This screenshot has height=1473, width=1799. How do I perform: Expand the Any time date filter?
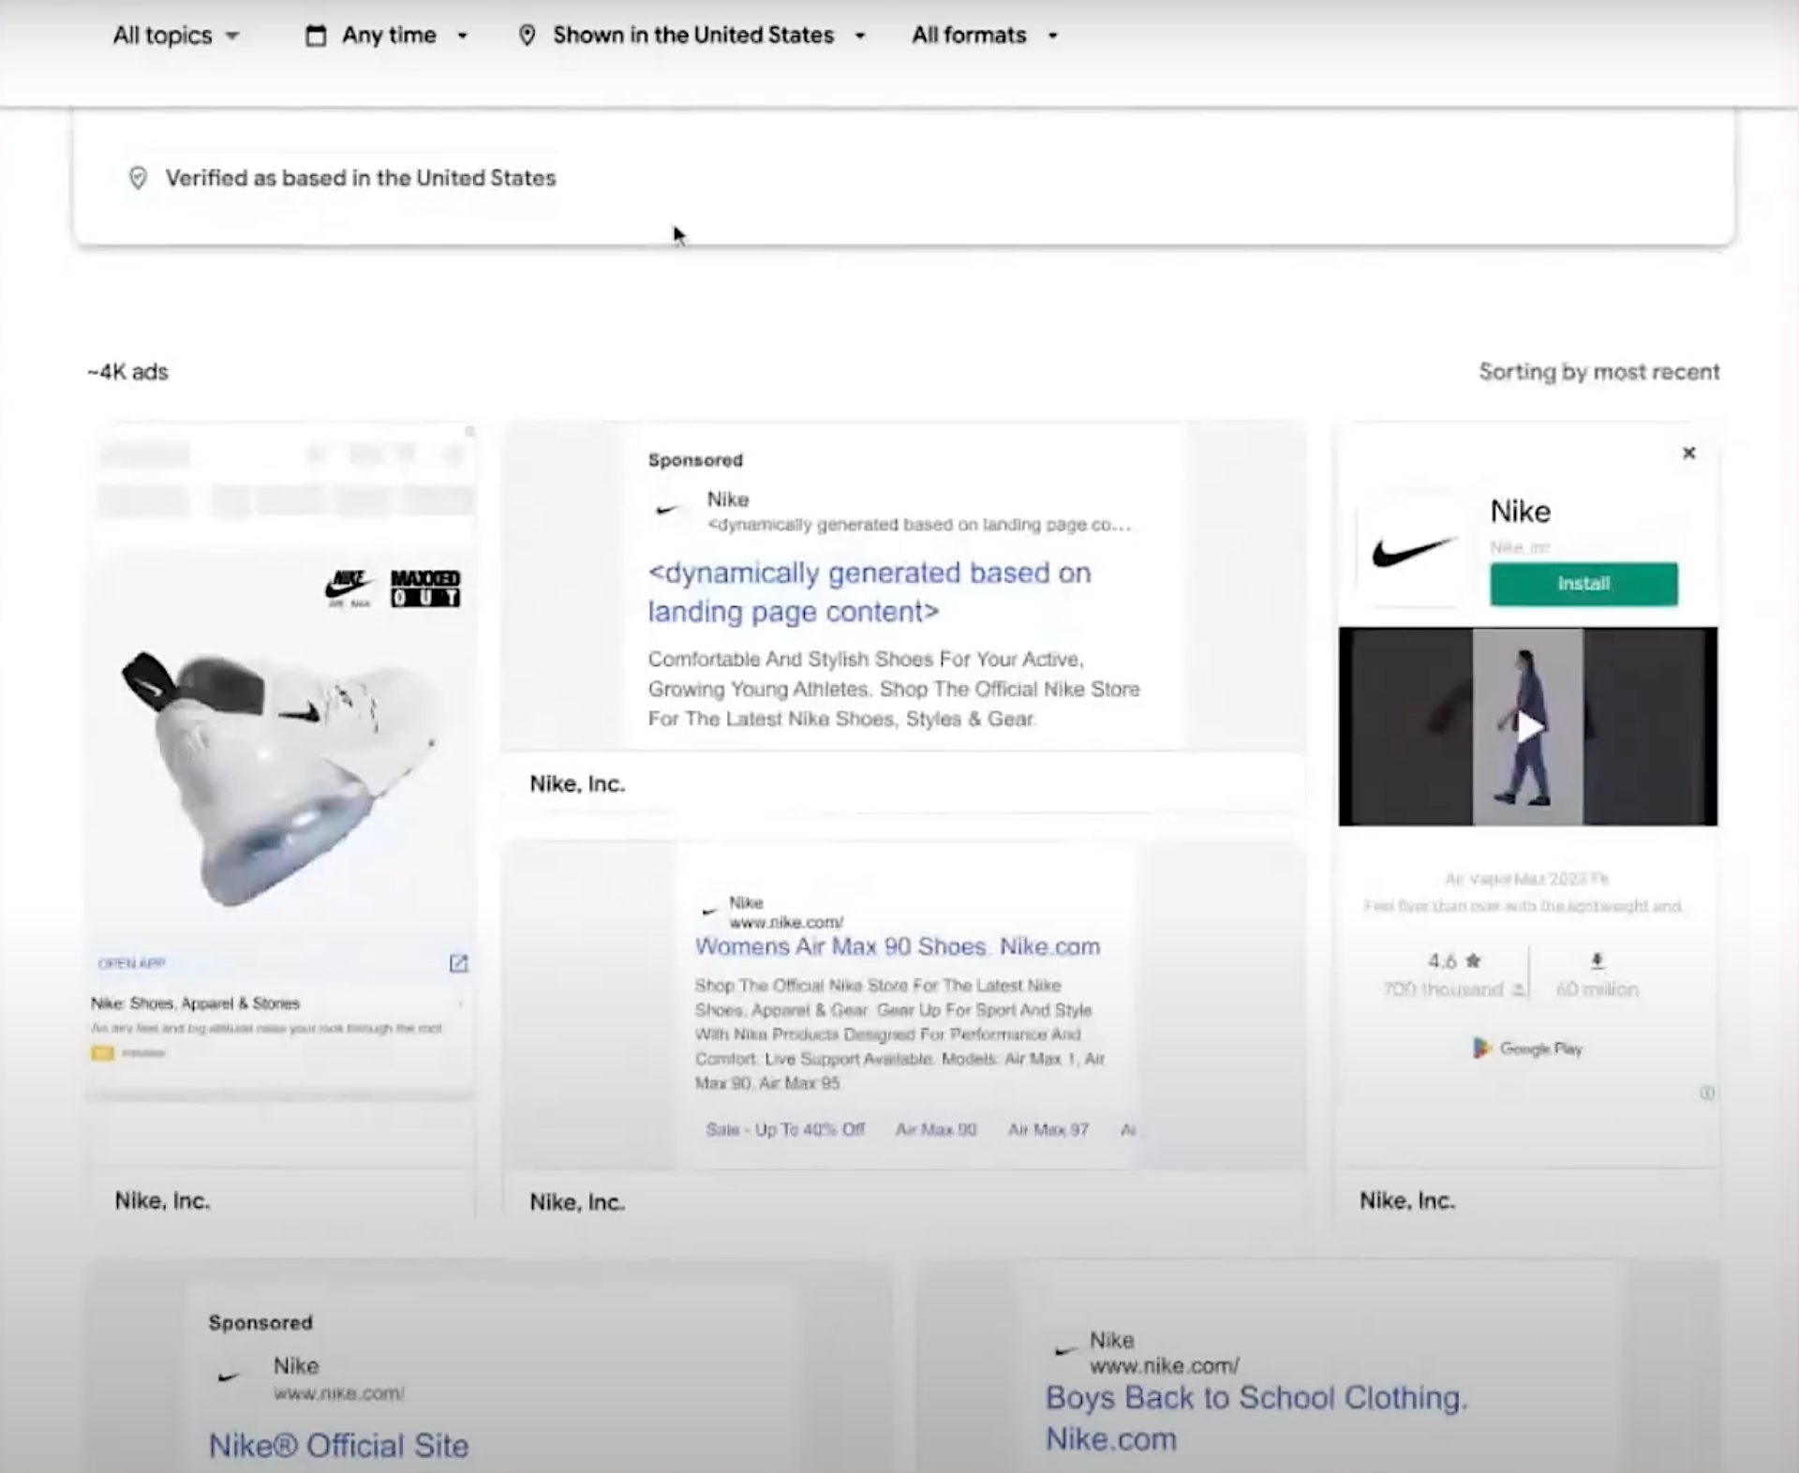coord(387,36)
